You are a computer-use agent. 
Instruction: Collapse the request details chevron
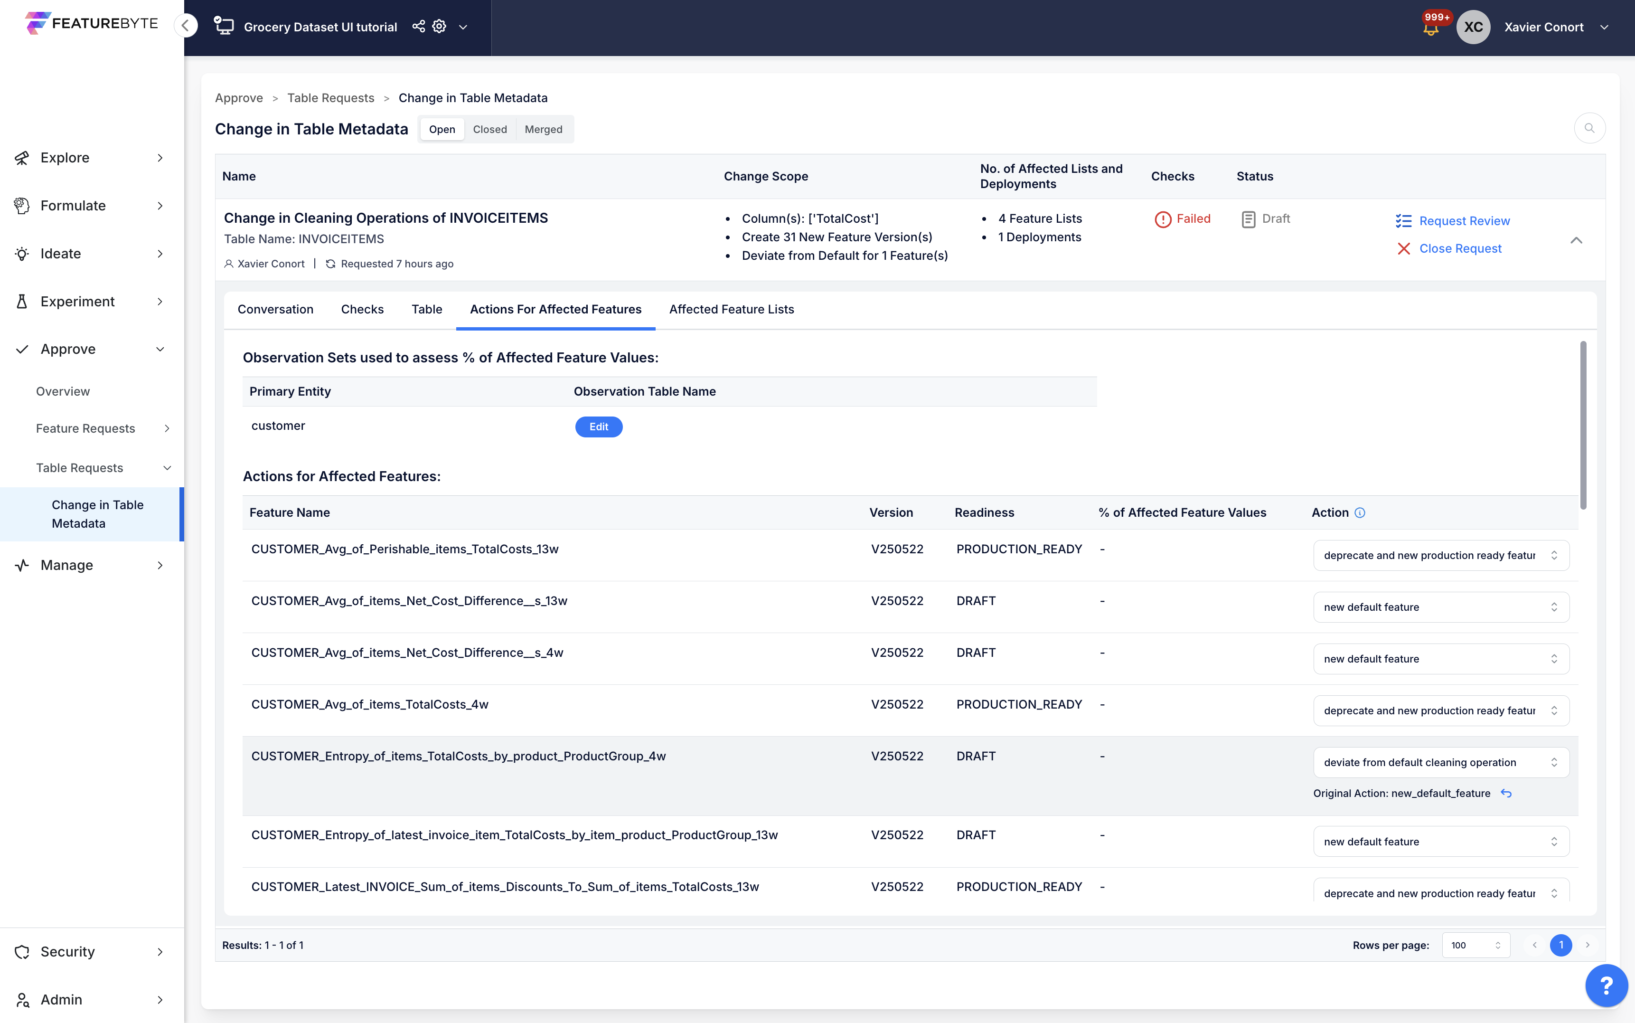pyautogui.click(x=1576, y=240)
